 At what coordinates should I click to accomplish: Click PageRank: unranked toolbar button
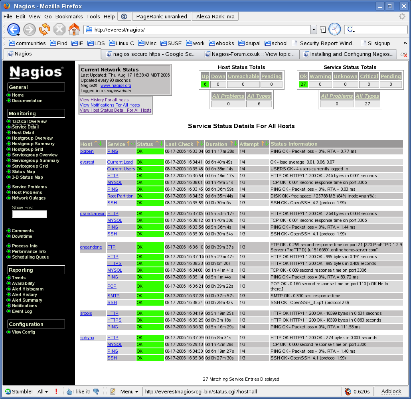[162, 16]
